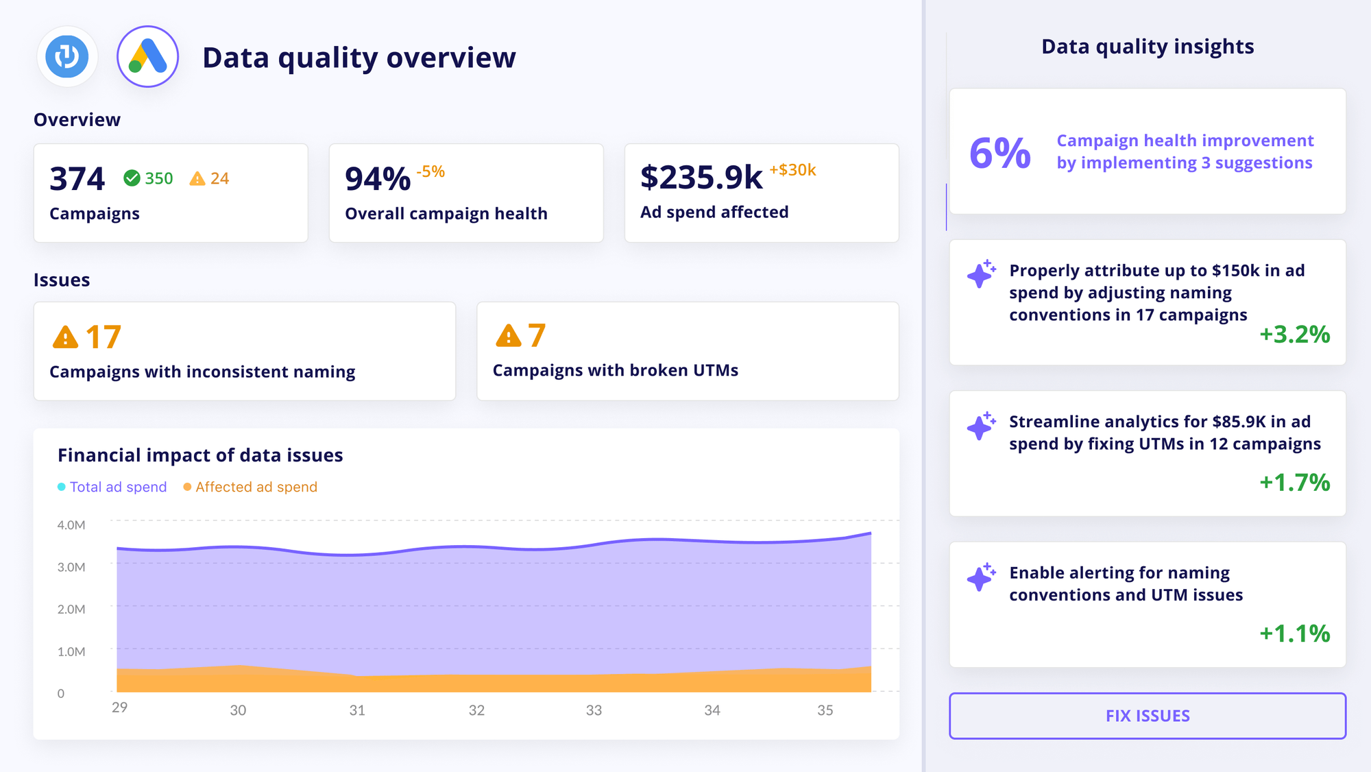Select the sparkle icon on the naming conventions suggestion

980,274
